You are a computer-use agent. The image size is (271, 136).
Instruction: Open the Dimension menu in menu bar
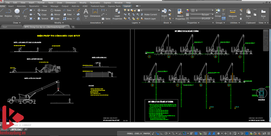tap(71, 2)
